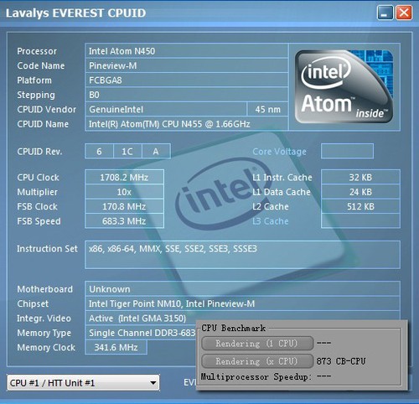Close the Lavalys EVEREST CPUID window
419x404 pixels.
(x=404, y=13)
